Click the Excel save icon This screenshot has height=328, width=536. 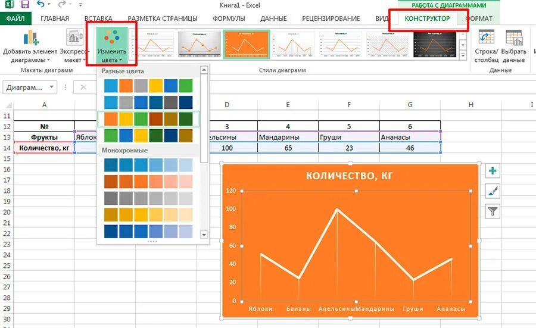coord(25,4)
